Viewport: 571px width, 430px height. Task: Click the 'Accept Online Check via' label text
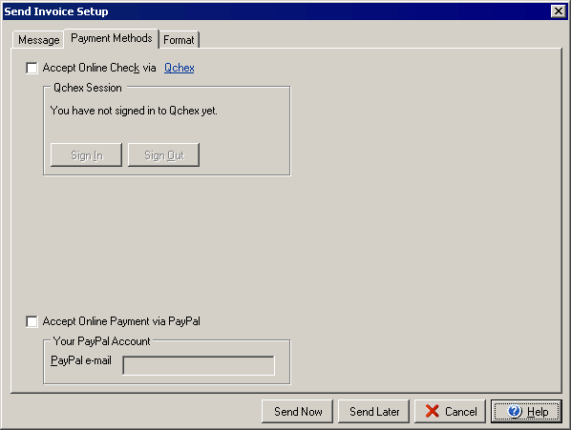point(99,68)
